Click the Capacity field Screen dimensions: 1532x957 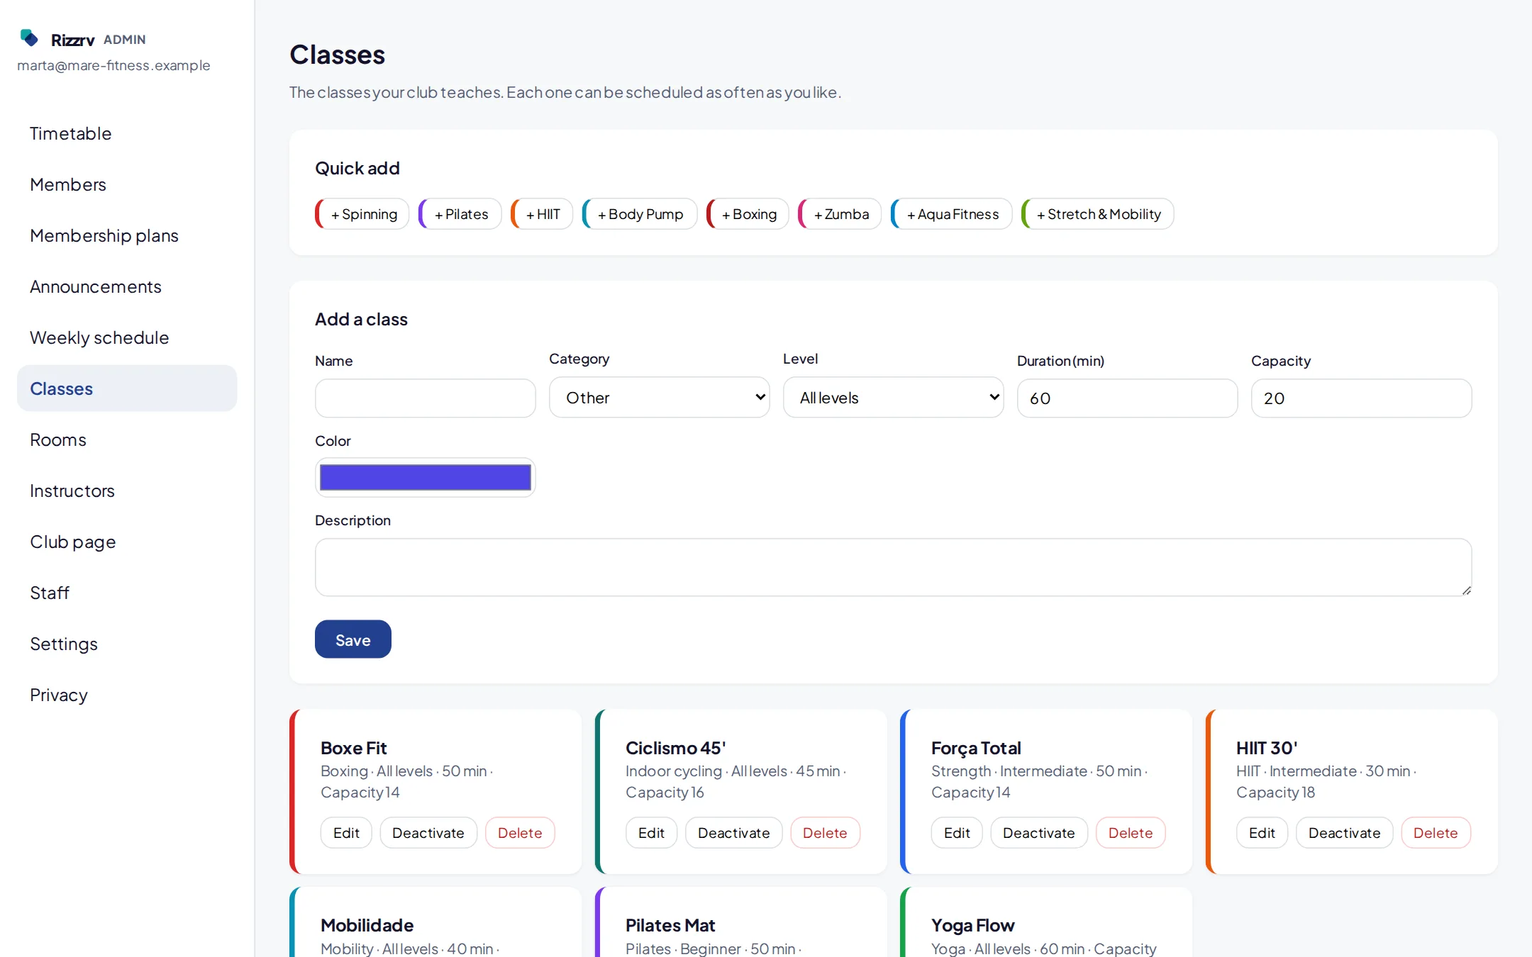point(1362,398)
